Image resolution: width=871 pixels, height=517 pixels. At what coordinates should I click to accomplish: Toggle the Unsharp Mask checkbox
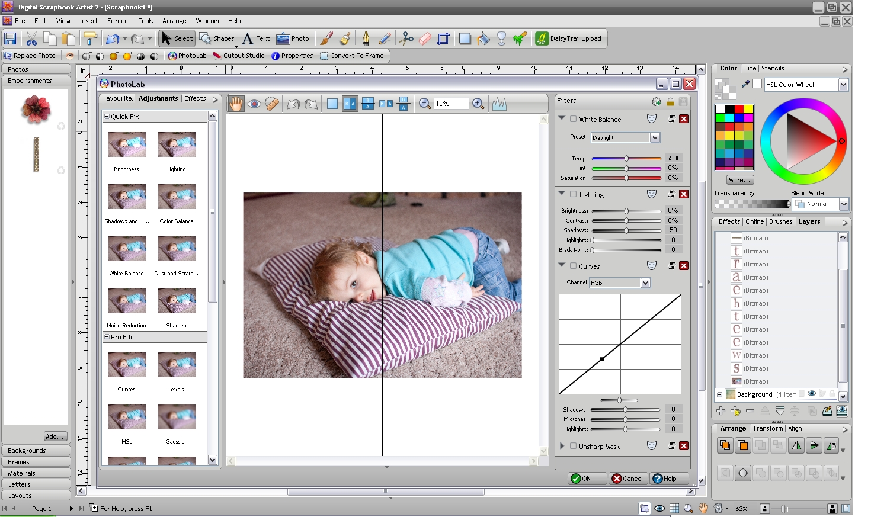coord(573,446)
